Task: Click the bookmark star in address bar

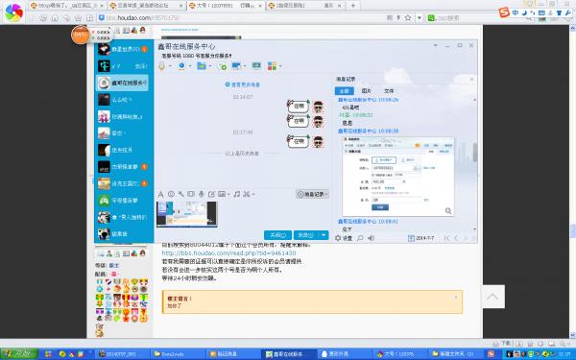Action: (x=408, y=17)
